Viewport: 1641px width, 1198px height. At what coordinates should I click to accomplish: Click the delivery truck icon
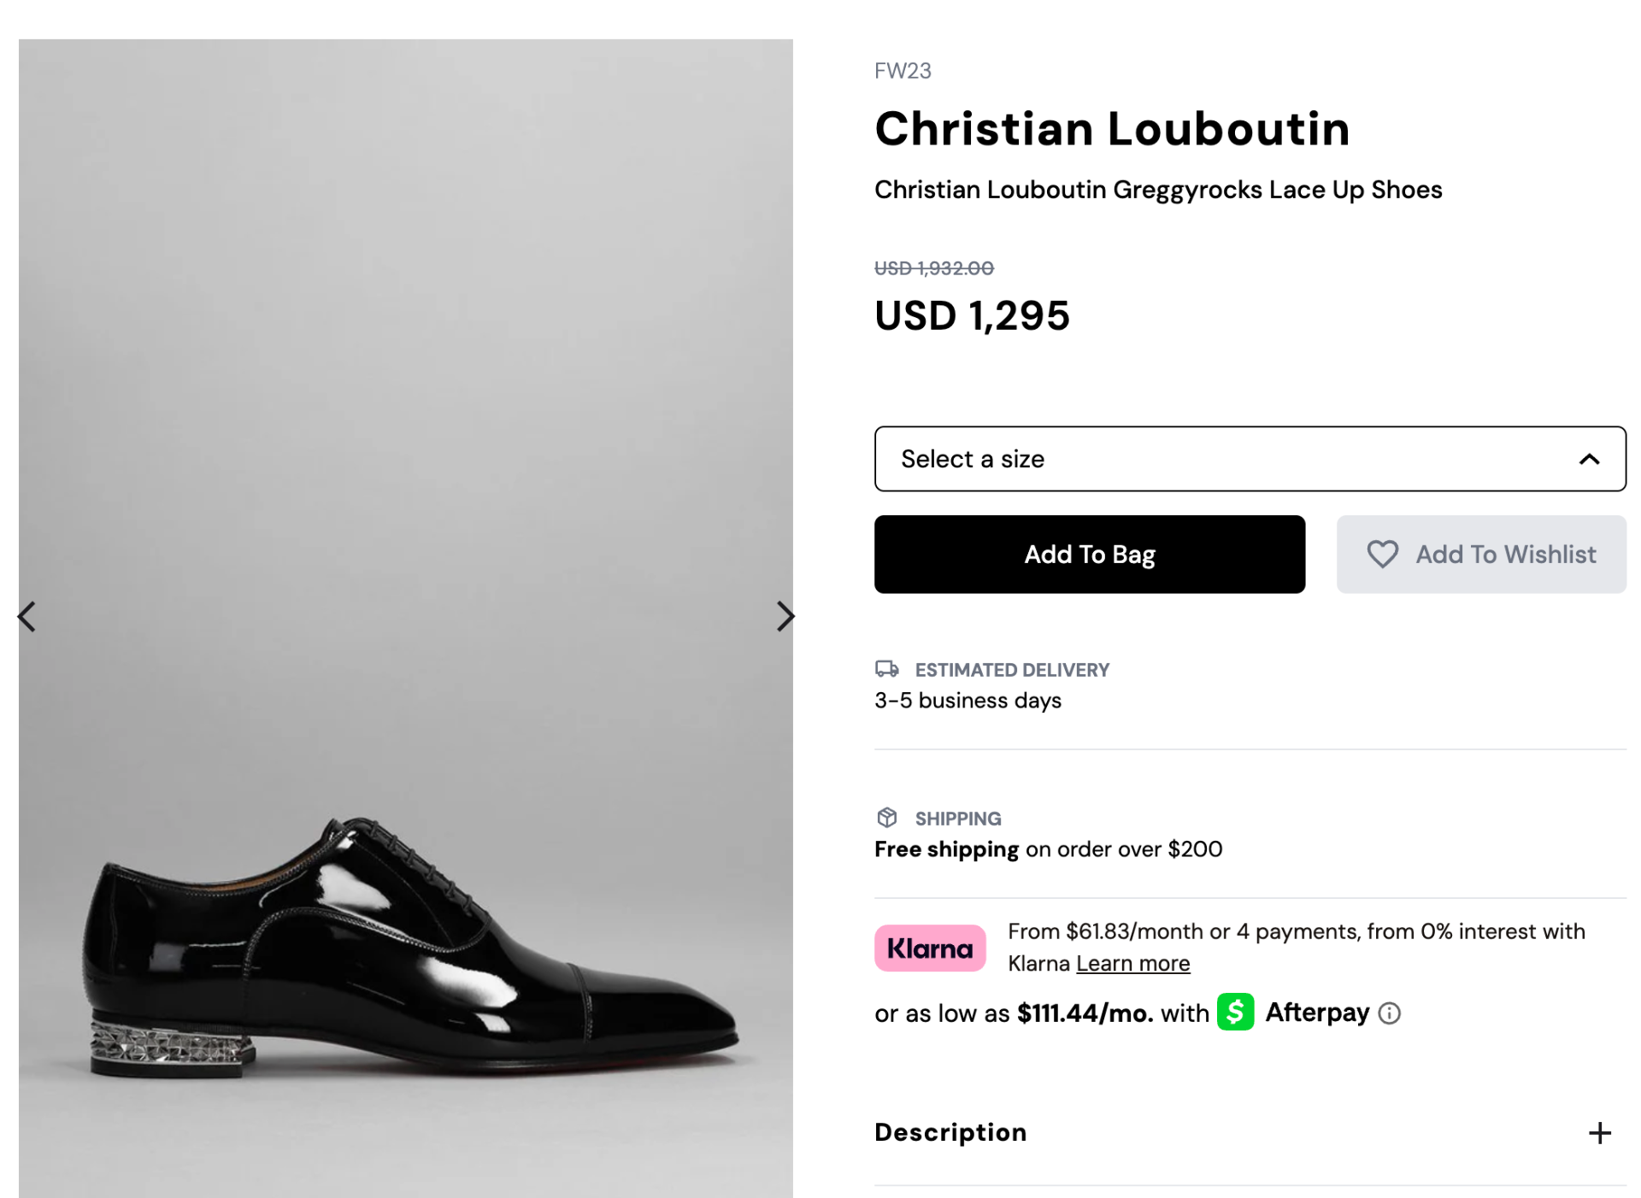point(888,670)
